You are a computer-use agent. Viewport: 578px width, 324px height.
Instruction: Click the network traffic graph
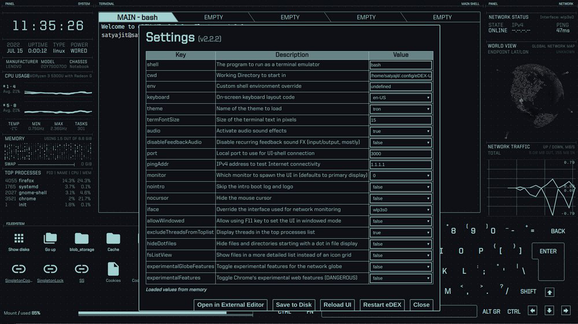click(531, 187)
